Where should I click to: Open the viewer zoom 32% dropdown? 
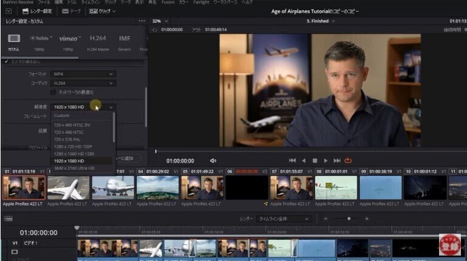(x=160, y=21)
